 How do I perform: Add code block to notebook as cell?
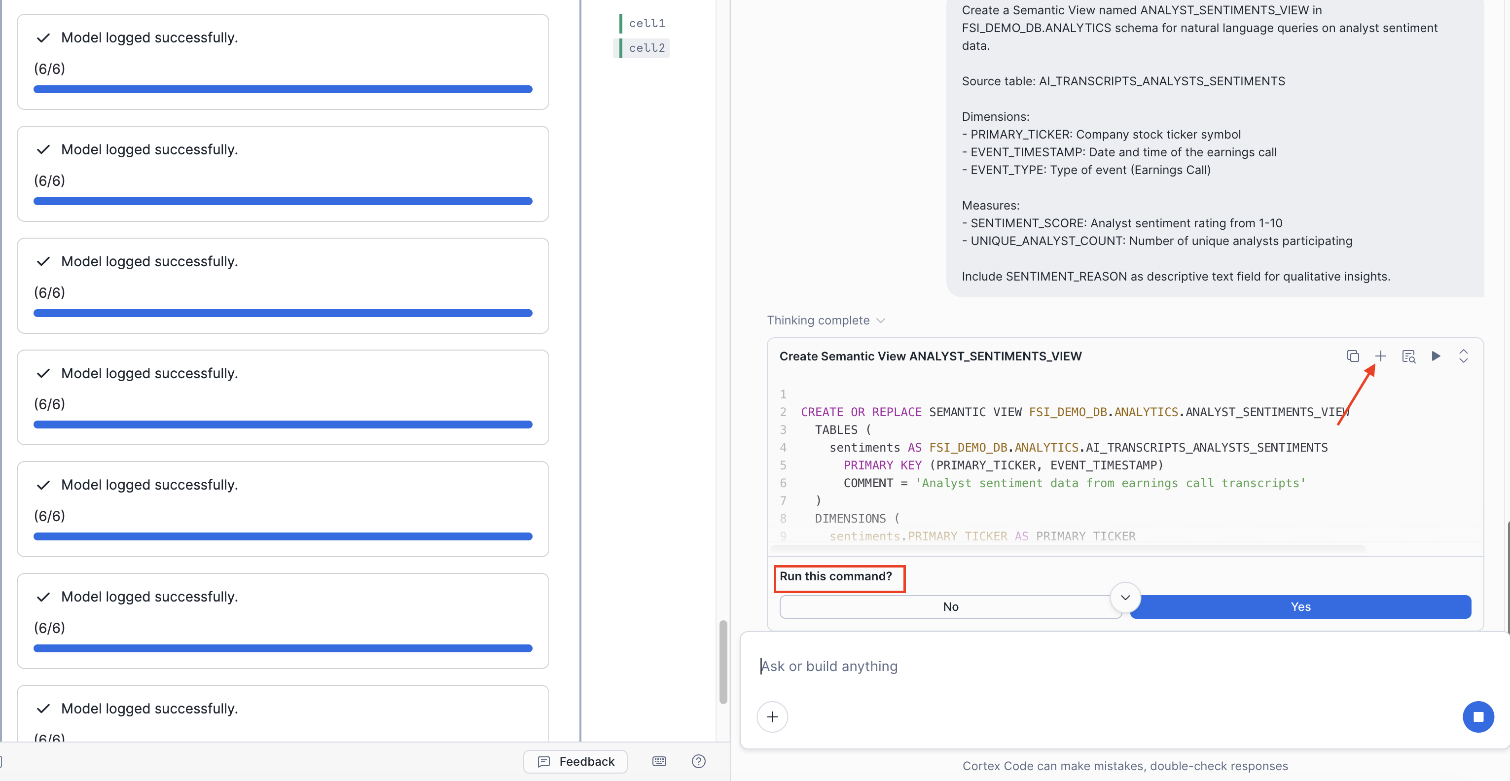tap(1380, 356)
